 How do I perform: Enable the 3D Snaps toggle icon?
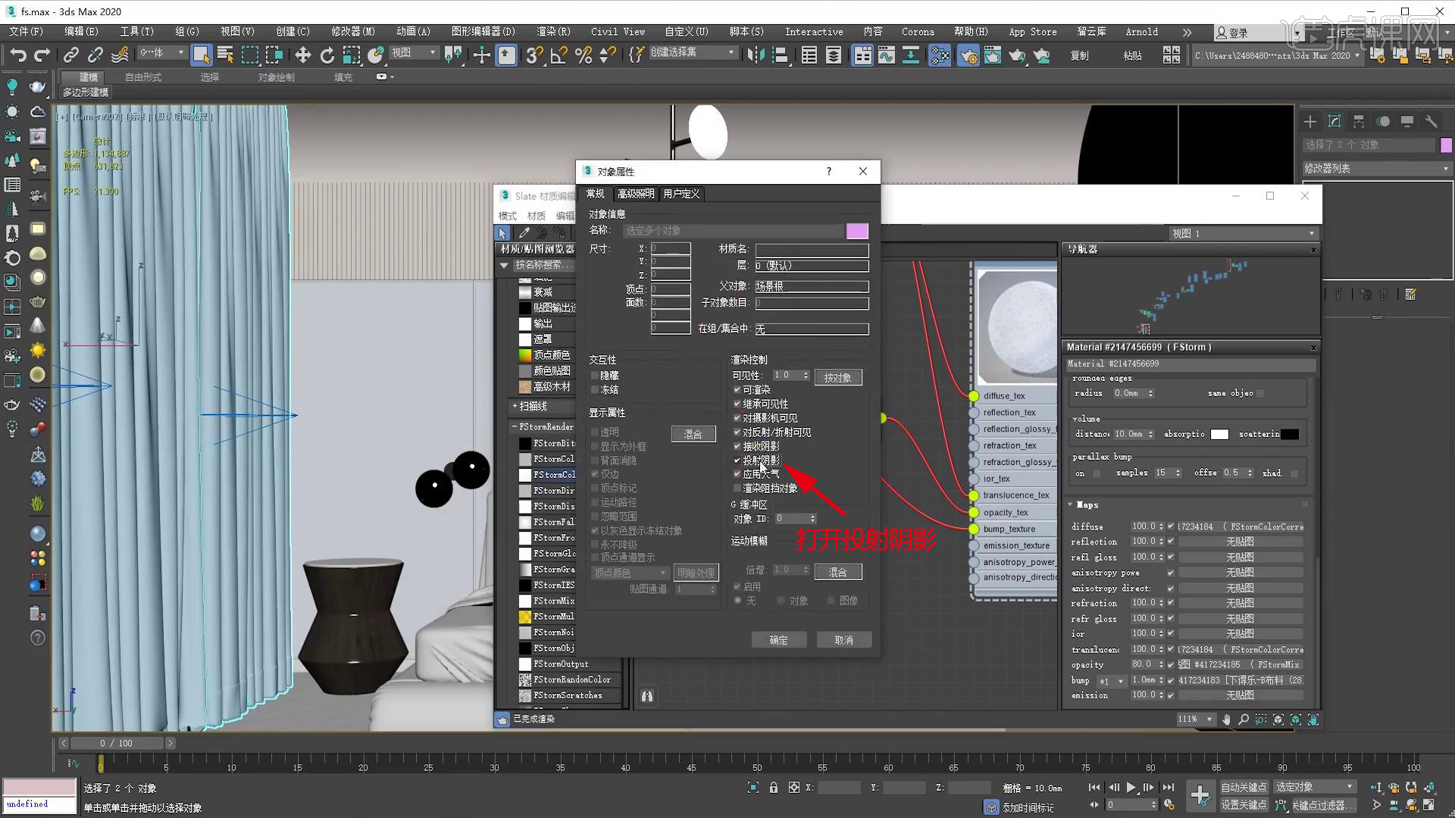534,55
